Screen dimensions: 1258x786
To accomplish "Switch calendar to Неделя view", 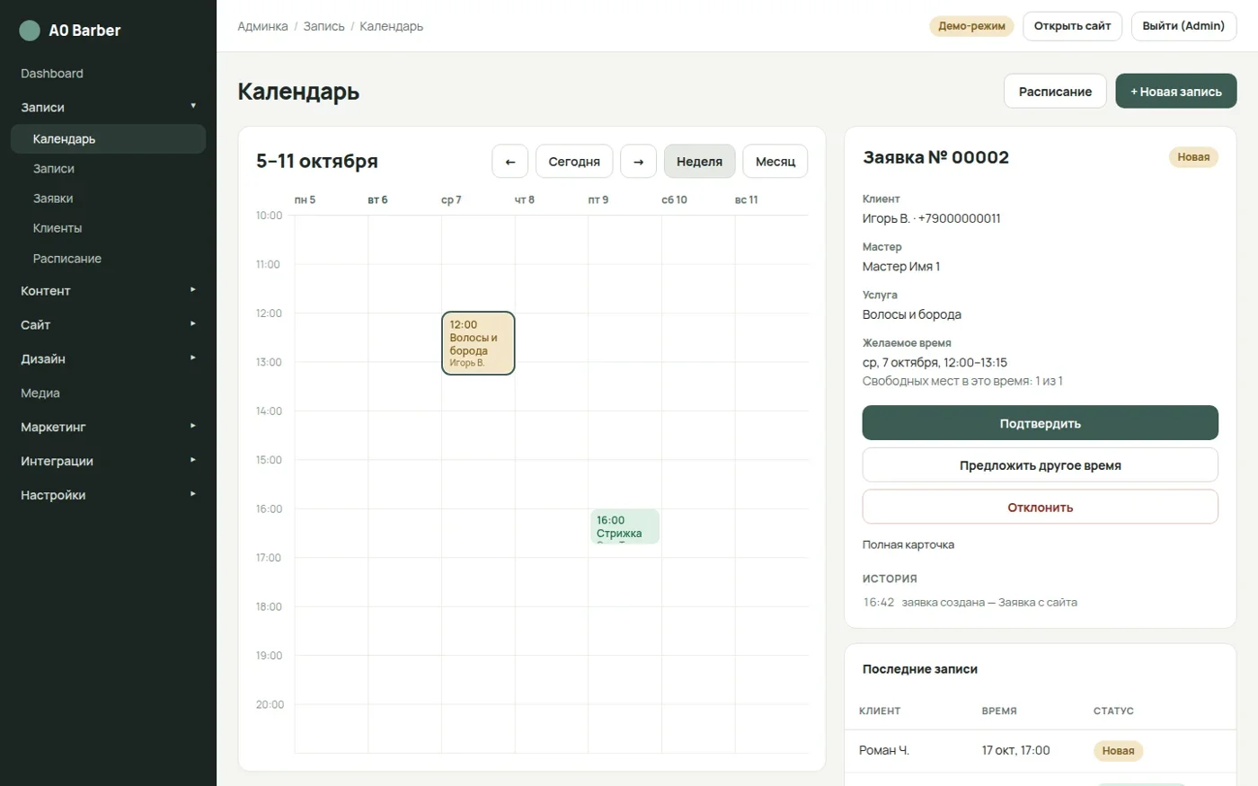I will coord(699,162).
